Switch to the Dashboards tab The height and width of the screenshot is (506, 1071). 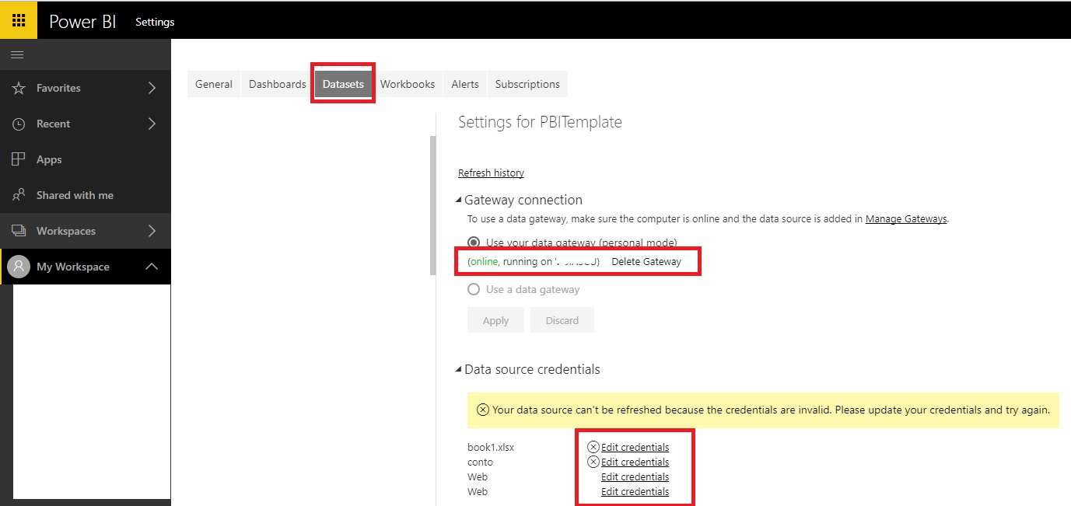click(278, 84)
